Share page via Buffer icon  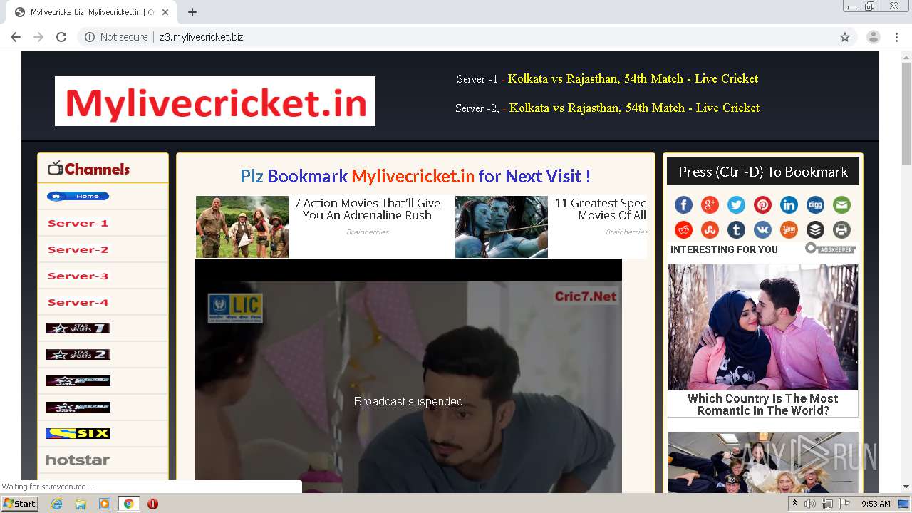[815, 229]
